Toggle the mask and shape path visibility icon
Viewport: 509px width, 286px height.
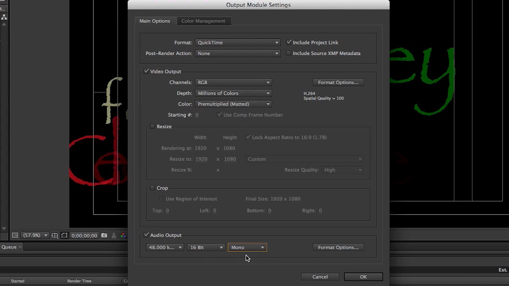coord(64,236)
